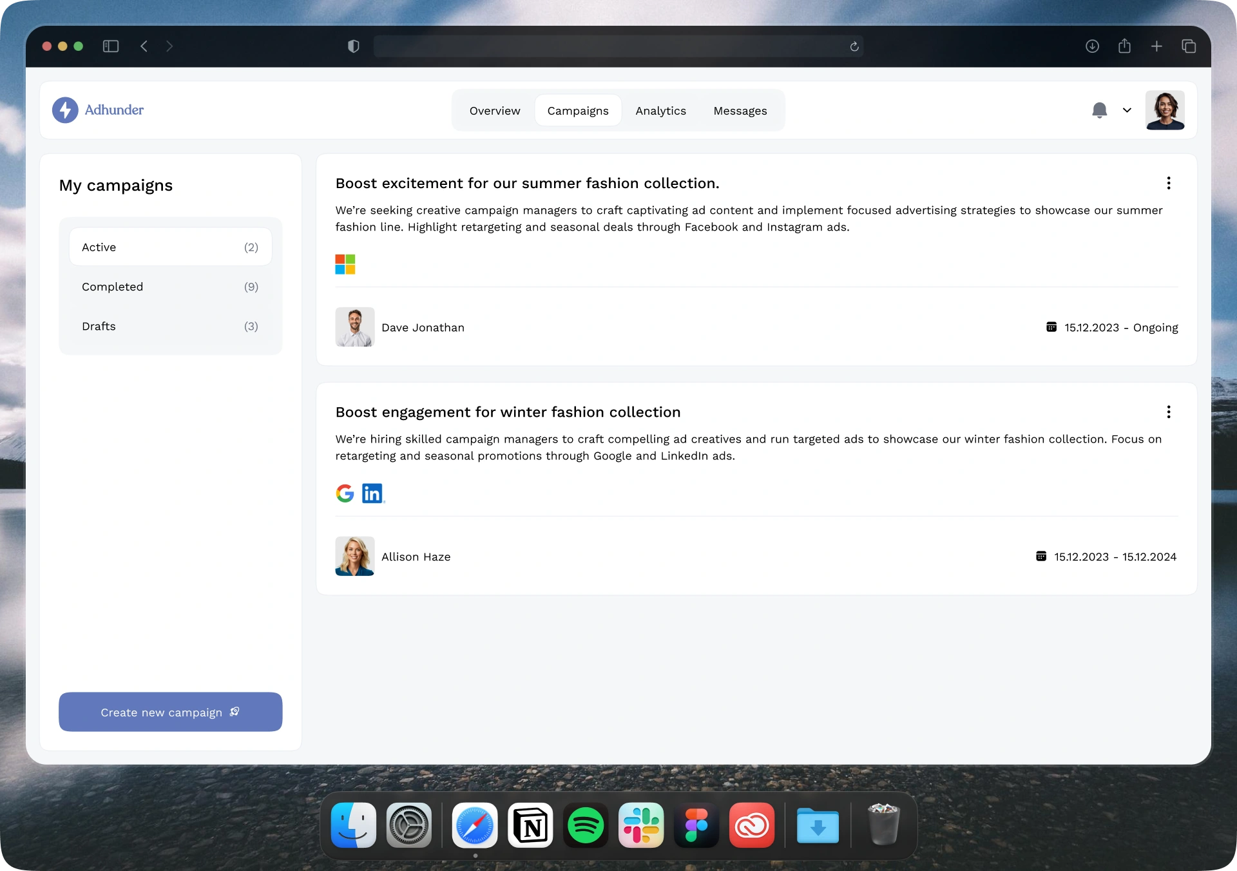Click the LinkedIn platform icon
Image resolution: width=1237 pixels, height=871 pixels.
[x=372, y=493]
